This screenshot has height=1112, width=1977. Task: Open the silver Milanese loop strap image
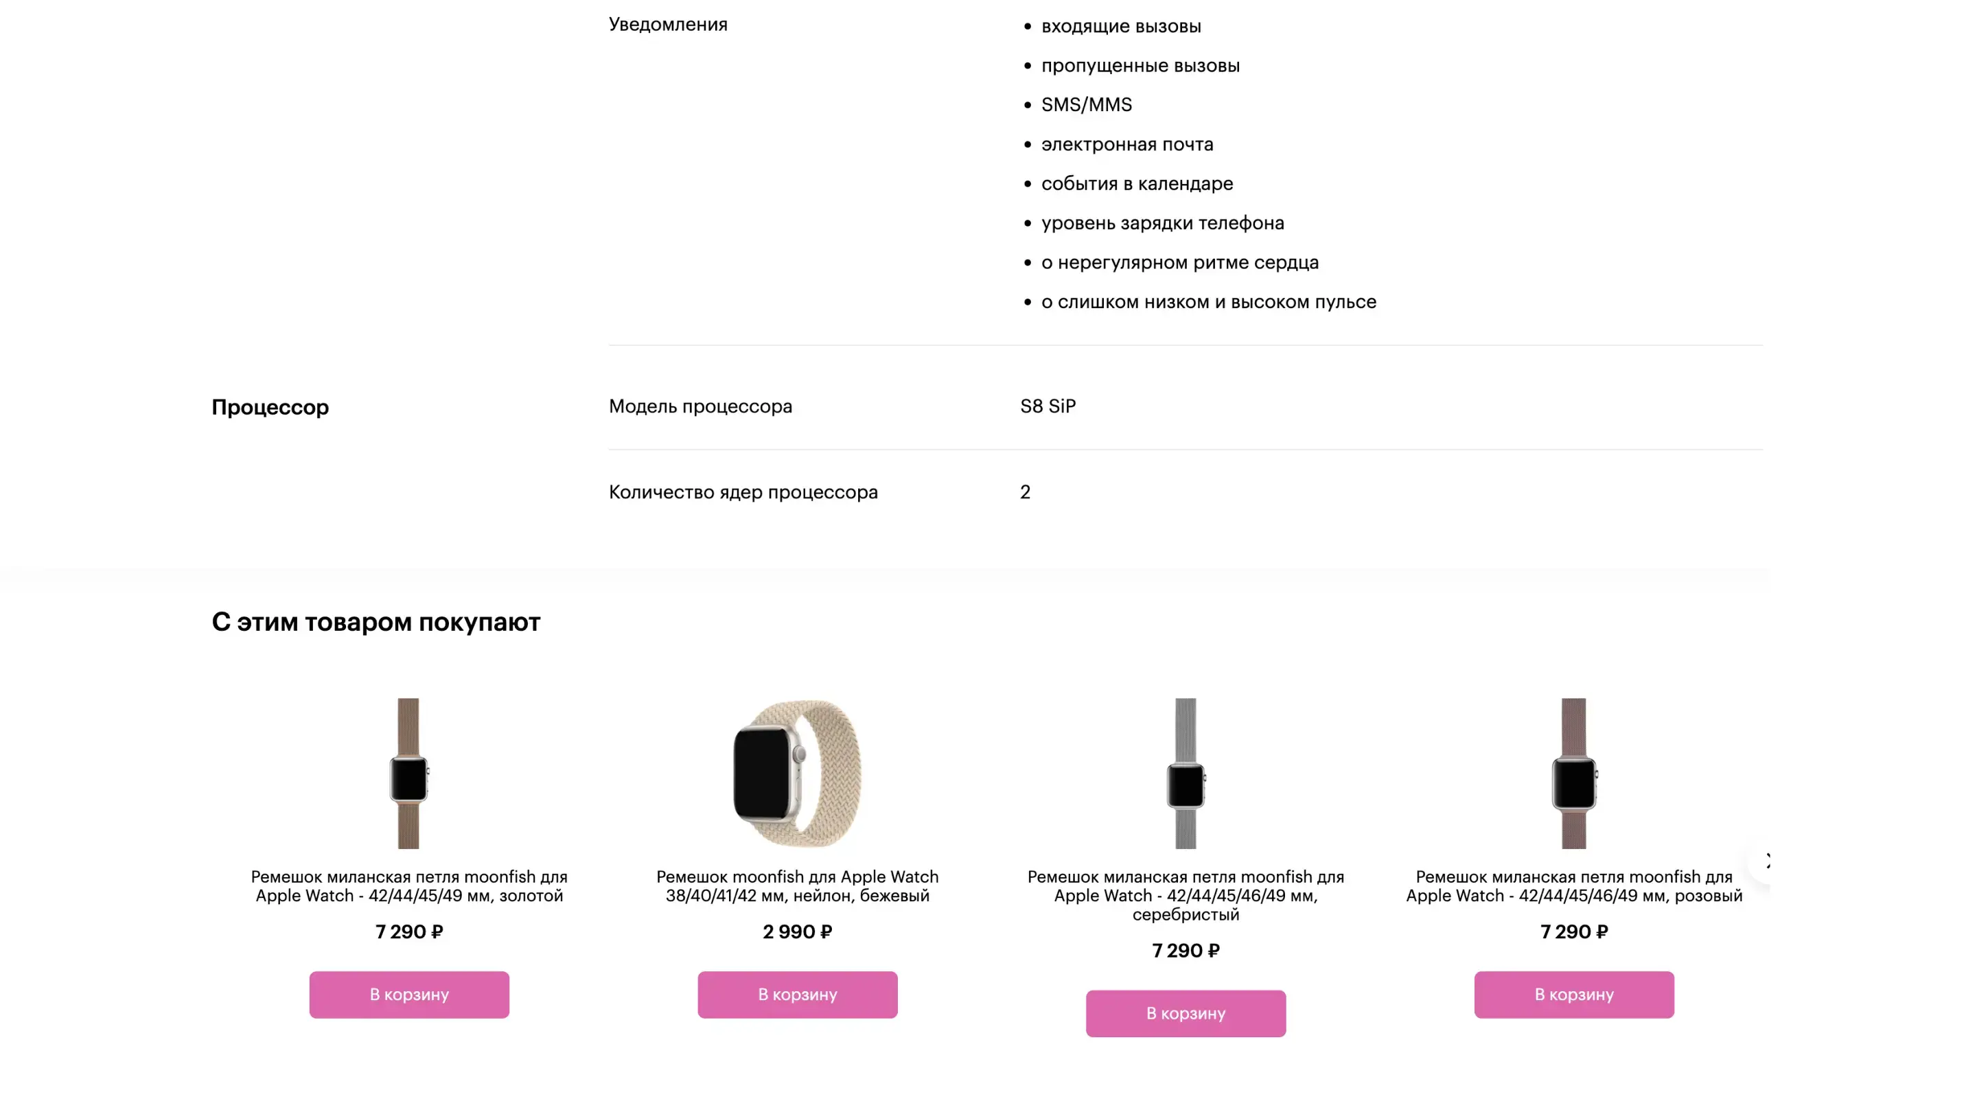tap(1185, 773)
